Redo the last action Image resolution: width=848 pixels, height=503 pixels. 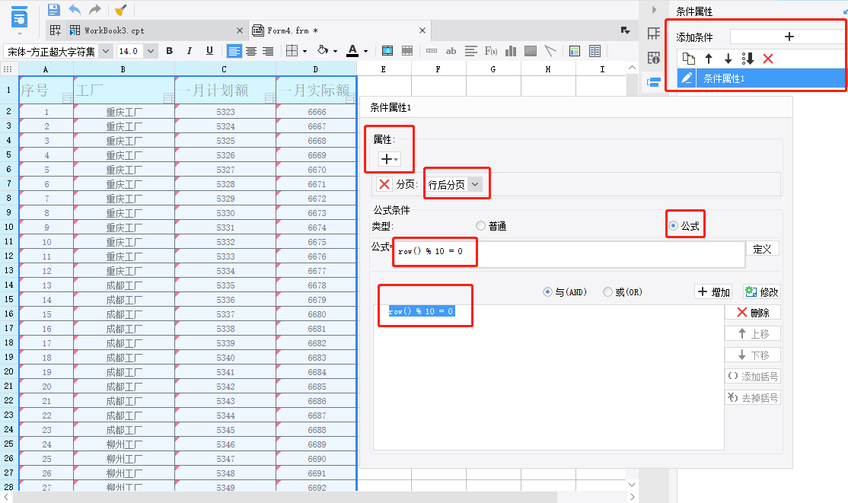pos(94,10)
